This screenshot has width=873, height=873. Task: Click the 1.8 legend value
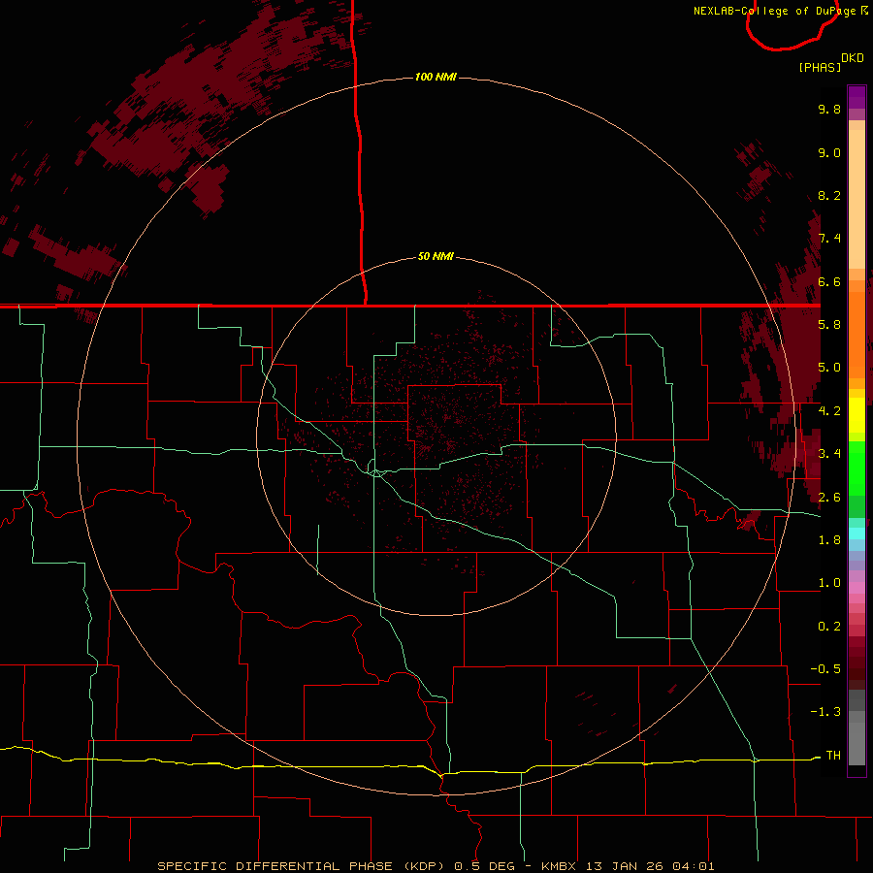pyautogui.click(x=829, y=540)
